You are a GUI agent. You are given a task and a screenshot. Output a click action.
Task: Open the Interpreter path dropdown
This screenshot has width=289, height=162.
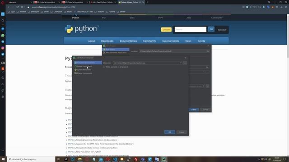(x=181, y=63)
